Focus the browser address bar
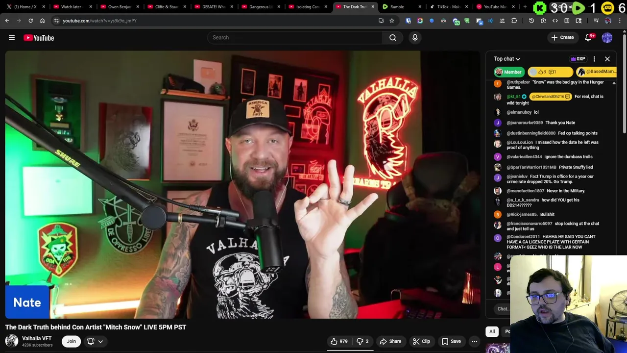Image resolution: width=627 pixels, height=353 pixels. coord(216,21)
